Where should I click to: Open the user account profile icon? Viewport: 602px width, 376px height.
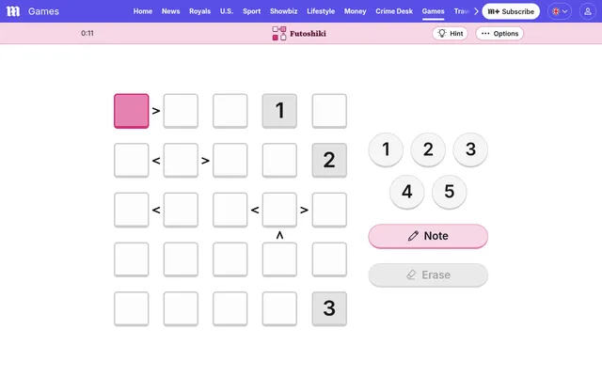tap(587, 11)
